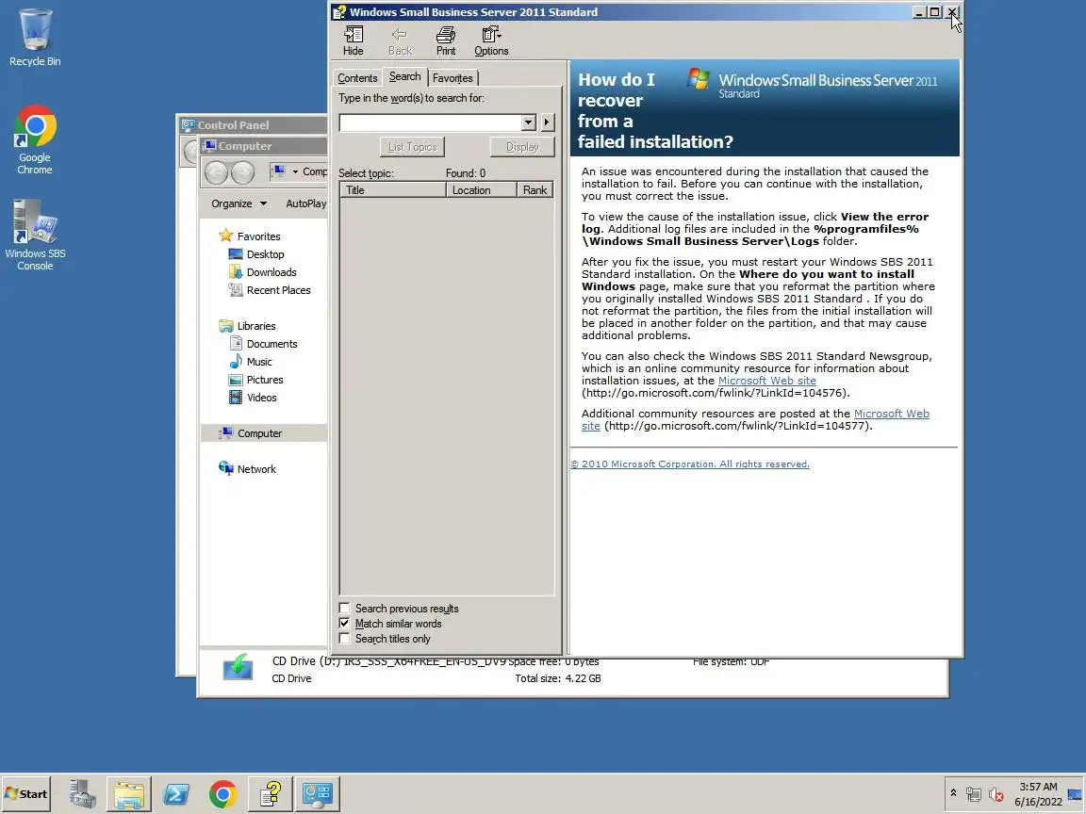Open Documents library in navigation pane
This screenshot has height=814, width=1086.
coord(271,344)
